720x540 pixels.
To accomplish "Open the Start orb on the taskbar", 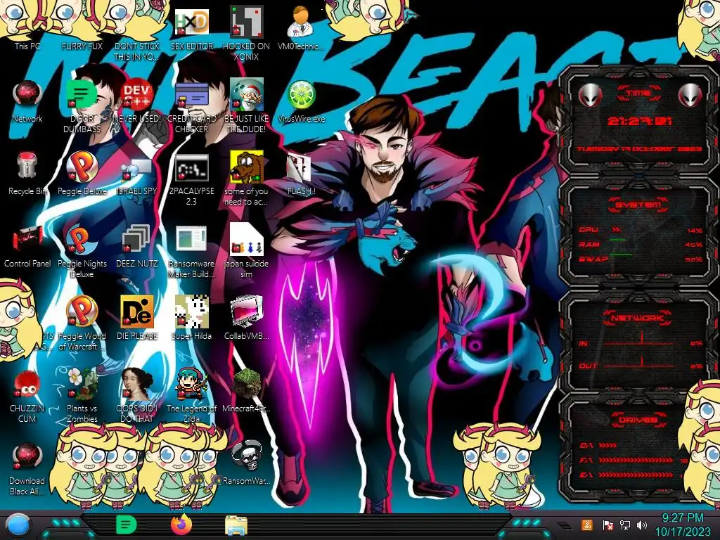I will point(18,525).
